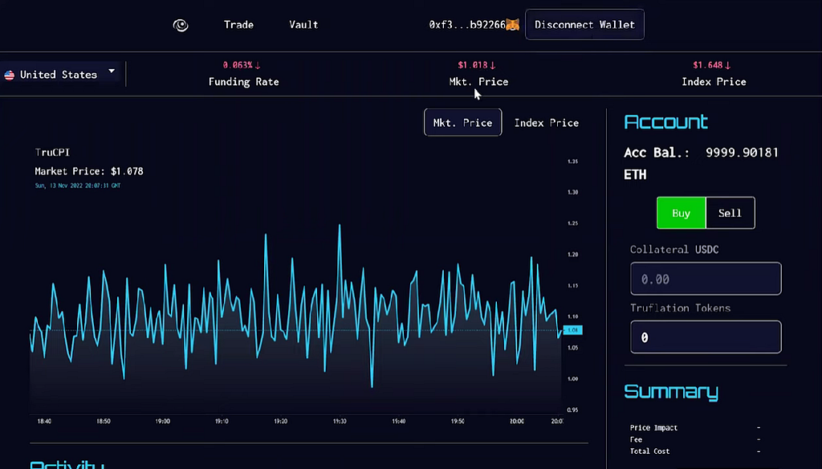Click the Truflation Tokens input field
This screenshot has height=469, width=822.
coord(706,336)
